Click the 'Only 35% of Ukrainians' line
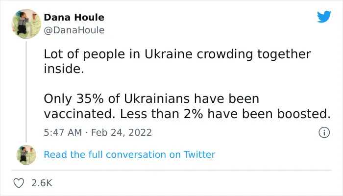343x196 pixels. point(151,98)
